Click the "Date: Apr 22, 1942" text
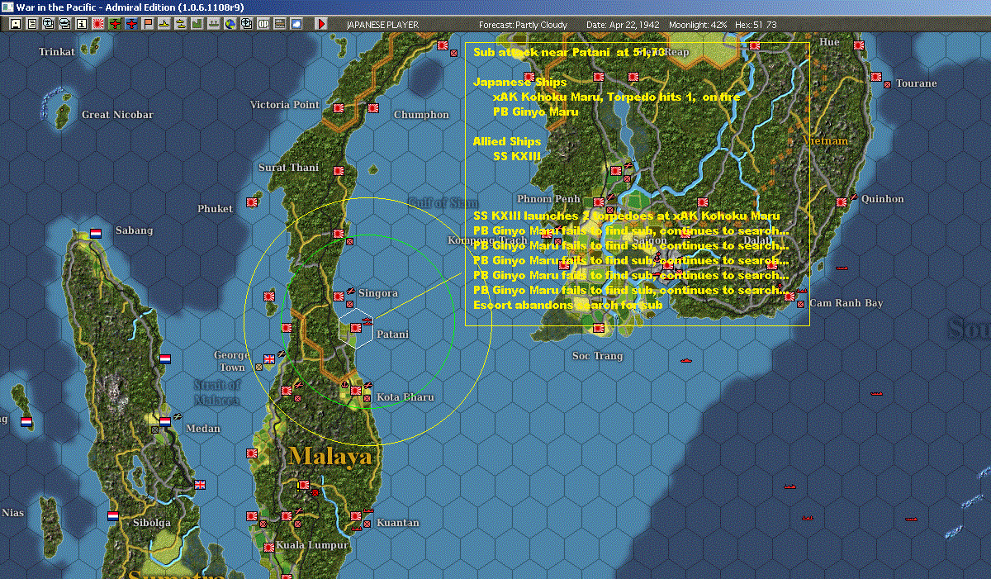Viewport: 991px width, 579px height. click(623, 25)
